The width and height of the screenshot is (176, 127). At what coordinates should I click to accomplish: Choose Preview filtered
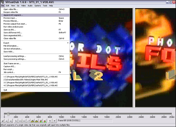point(35,21)
